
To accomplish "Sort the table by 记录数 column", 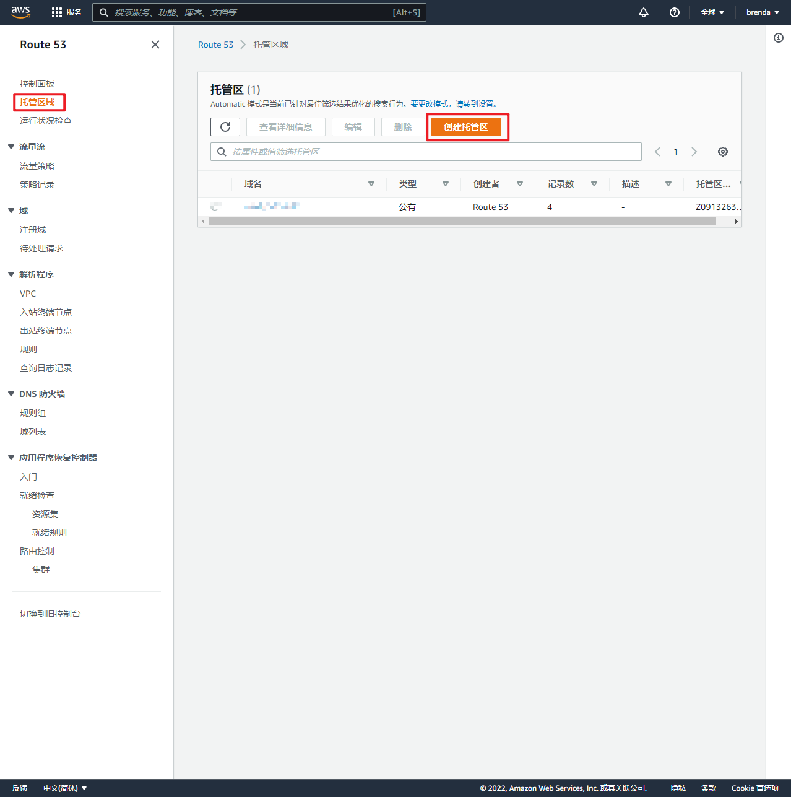I will [x=594, y=184].
